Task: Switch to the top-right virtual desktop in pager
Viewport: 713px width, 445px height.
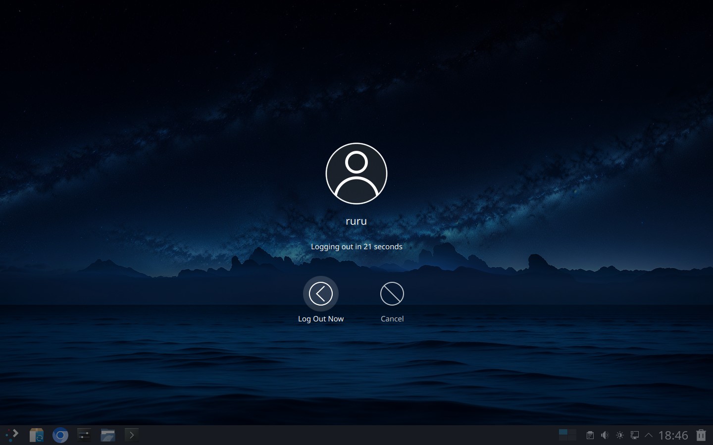Action: pyautogui.click(x=572, y=432)
